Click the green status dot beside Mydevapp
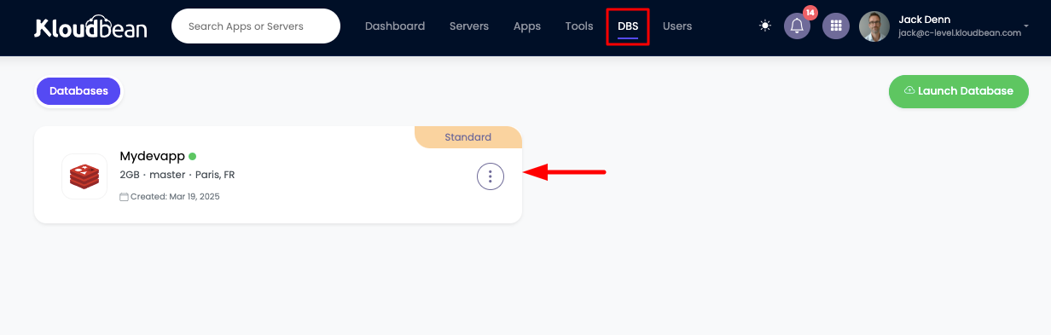Viewport: 1051px width, 335px height. (x=193, y=156)
